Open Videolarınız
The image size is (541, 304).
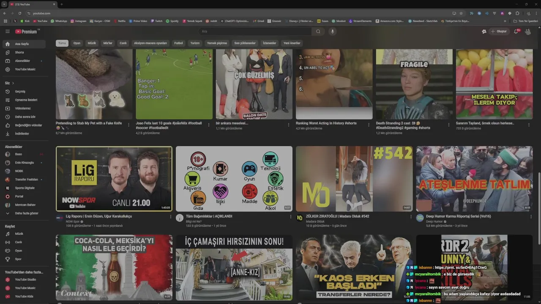click(24, 108)
